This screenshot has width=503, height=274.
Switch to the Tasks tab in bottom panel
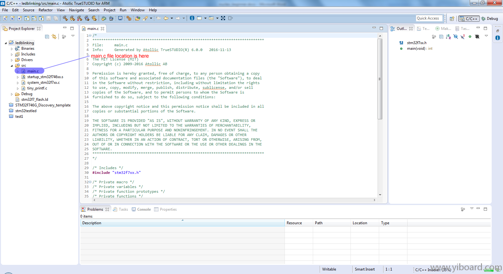click(x=120, y=209)
